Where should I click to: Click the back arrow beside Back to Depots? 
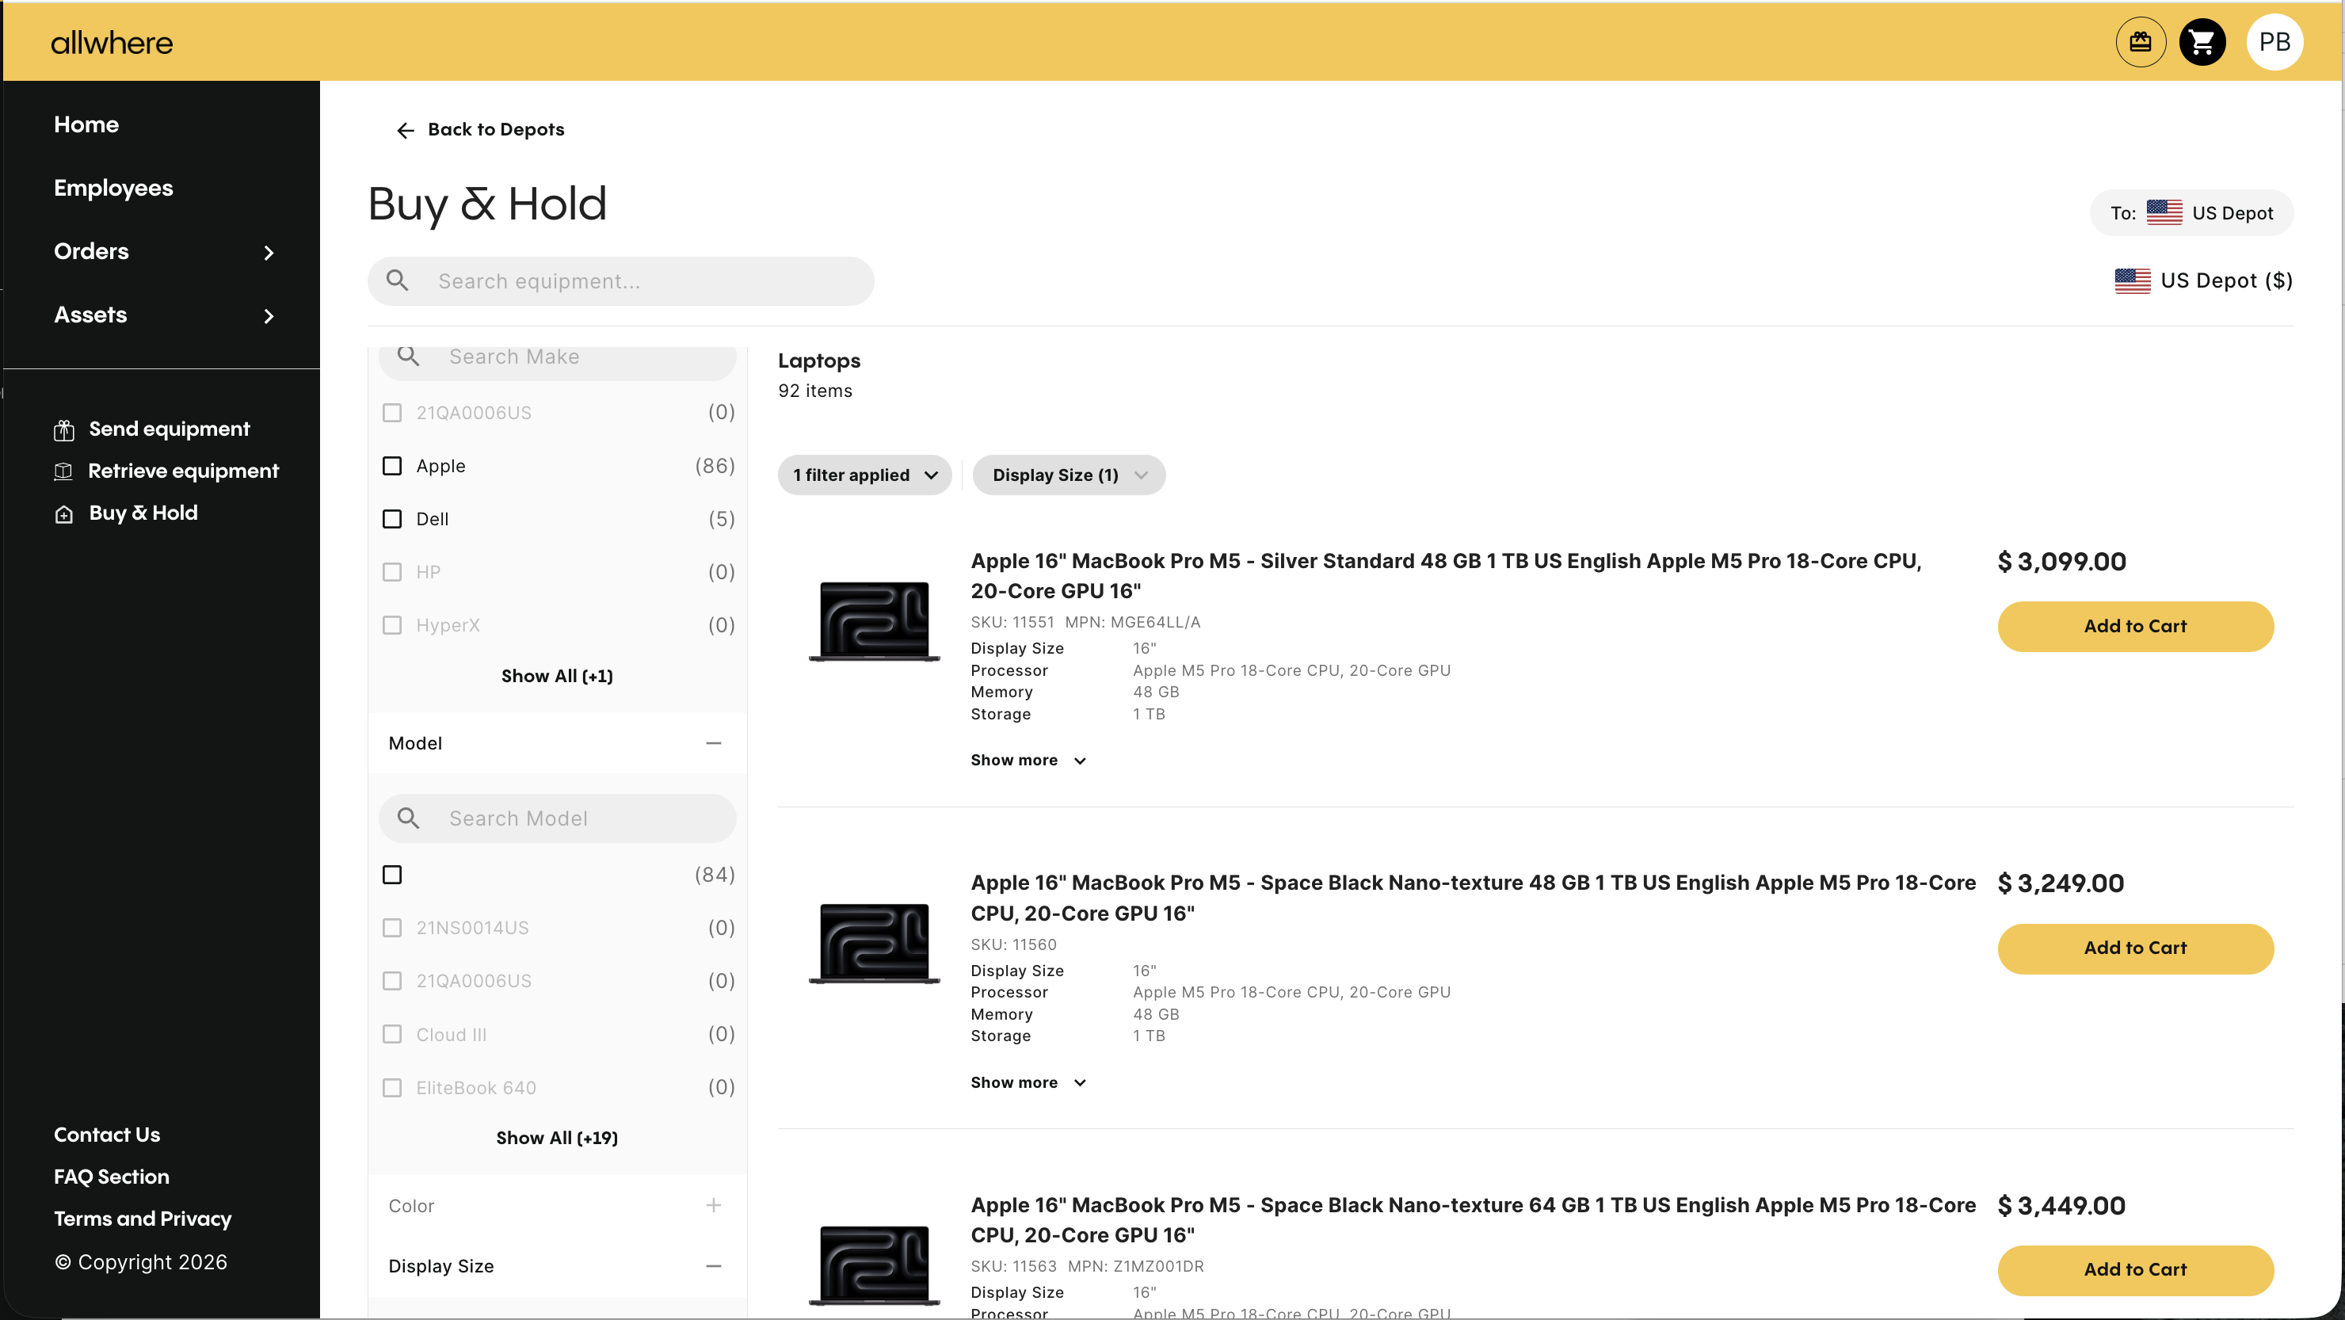[405, 130]
